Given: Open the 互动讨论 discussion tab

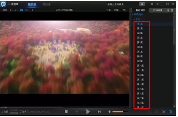Looking at the screenshot, I should point(158,10).
